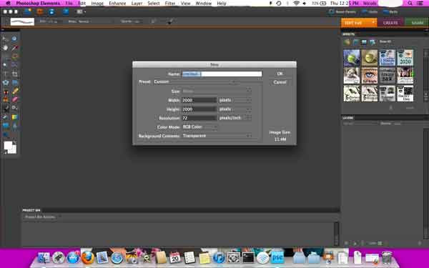
Task: Select the Red Eye Removal tool
Action: click(x=6, y=91)
